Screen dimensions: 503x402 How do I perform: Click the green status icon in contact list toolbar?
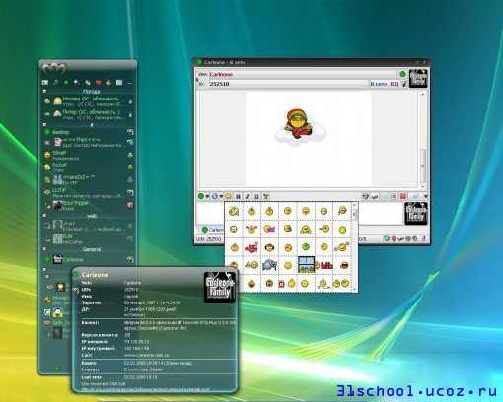pos(66,82)
